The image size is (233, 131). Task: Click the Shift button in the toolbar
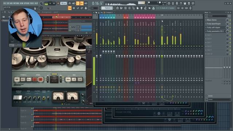186,8
